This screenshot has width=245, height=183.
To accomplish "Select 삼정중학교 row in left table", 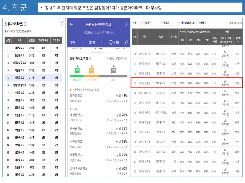I will click(33, 152).
